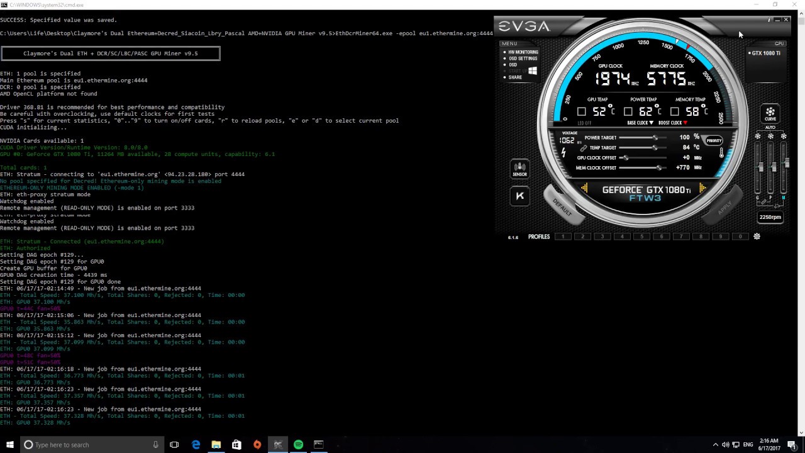Click the Windows Start button

coord(10,445)
